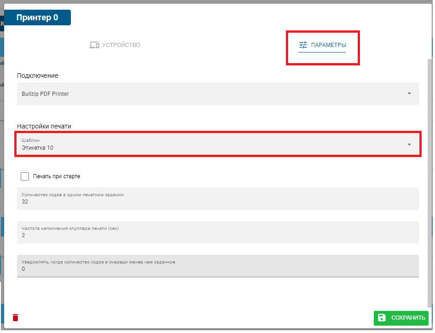Toggle the Печать при старте checkbox

tap(25, 176)
